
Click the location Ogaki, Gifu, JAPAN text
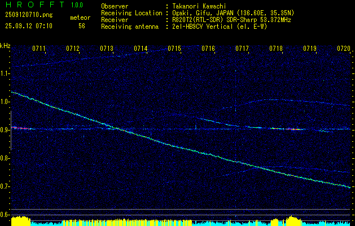(x=233, y=13)
